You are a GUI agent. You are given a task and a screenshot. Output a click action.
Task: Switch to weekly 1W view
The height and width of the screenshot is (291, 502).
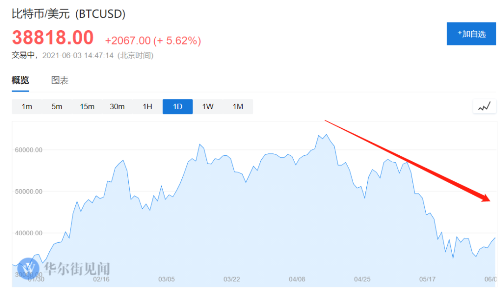208,106
